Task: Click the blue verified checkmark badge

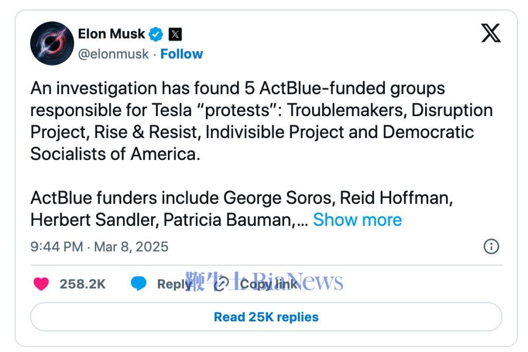Action: pyautogui.click(x=156, y=34)
